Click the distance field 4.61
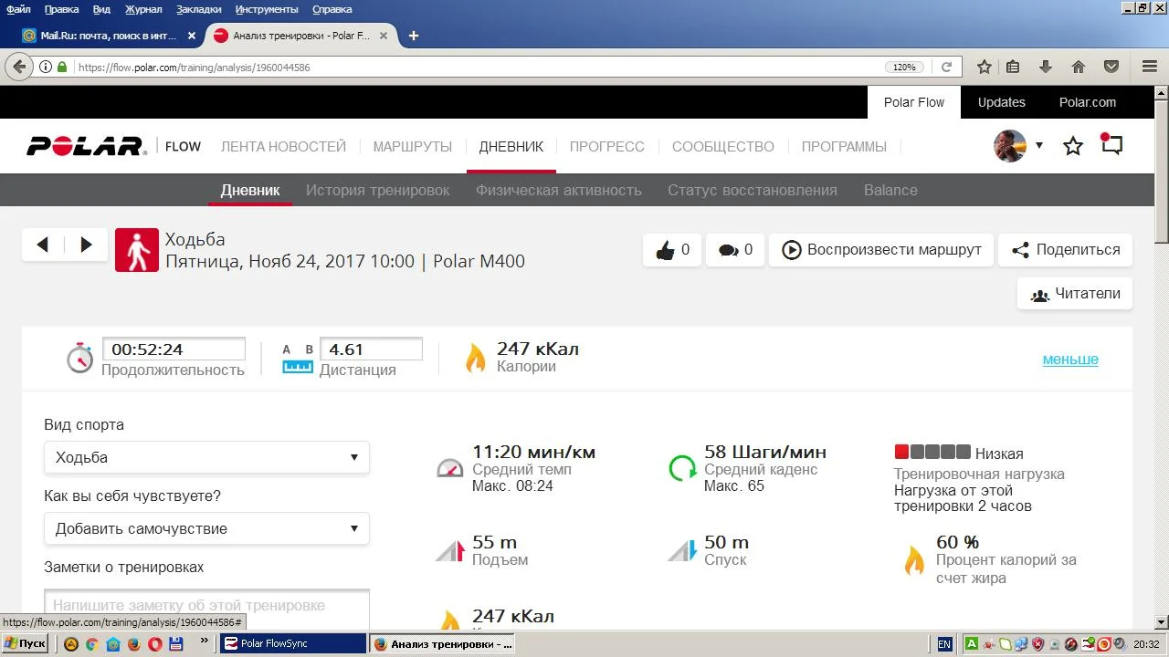1169x657 pixels. pyautogui.click(x=371, y=349)
